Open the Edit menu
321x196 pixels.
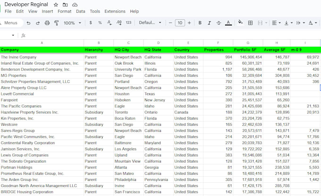click(20, 11)
